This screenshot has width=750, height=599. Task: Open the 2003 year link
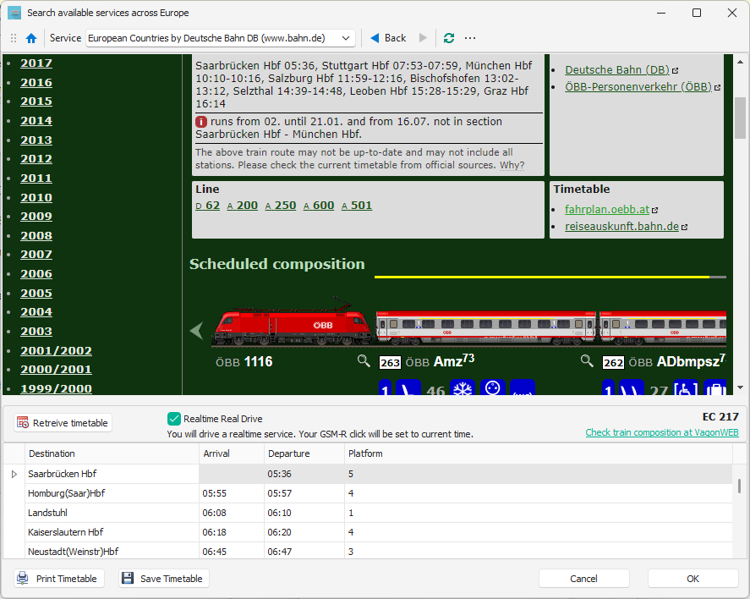(36, 332)
